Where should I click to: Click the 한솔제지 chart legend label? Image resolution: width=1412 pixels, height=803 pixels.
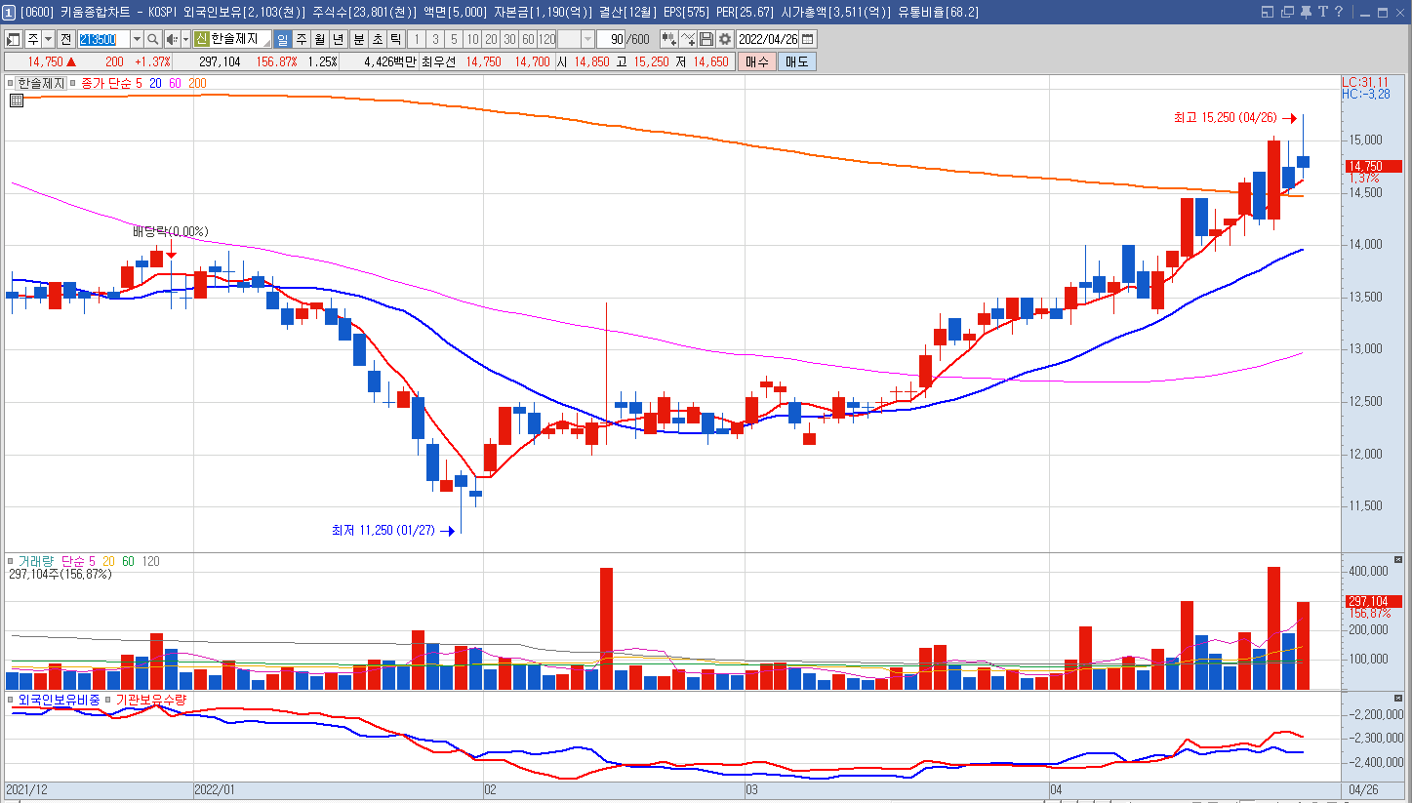click(41, 84)
